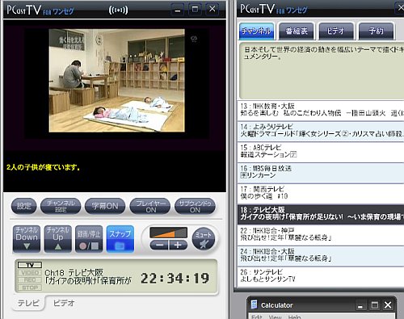Click the VIDEO mode indicator
404x319 pixels.
(30, 273)
